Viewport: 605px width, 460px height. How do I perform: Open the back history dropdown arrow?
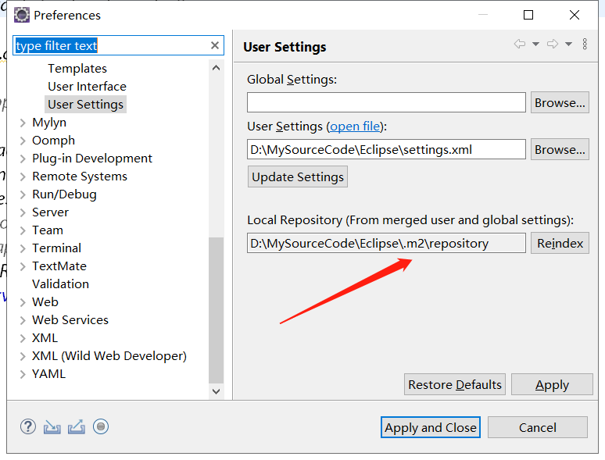(x=535, y=44)
